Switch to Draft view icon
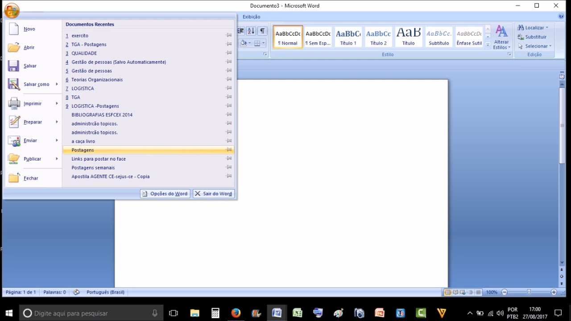 click(478, 292)
